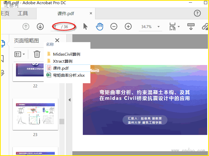
Task: Go to next page with down arrow
Action: click(x=40, y=27)
